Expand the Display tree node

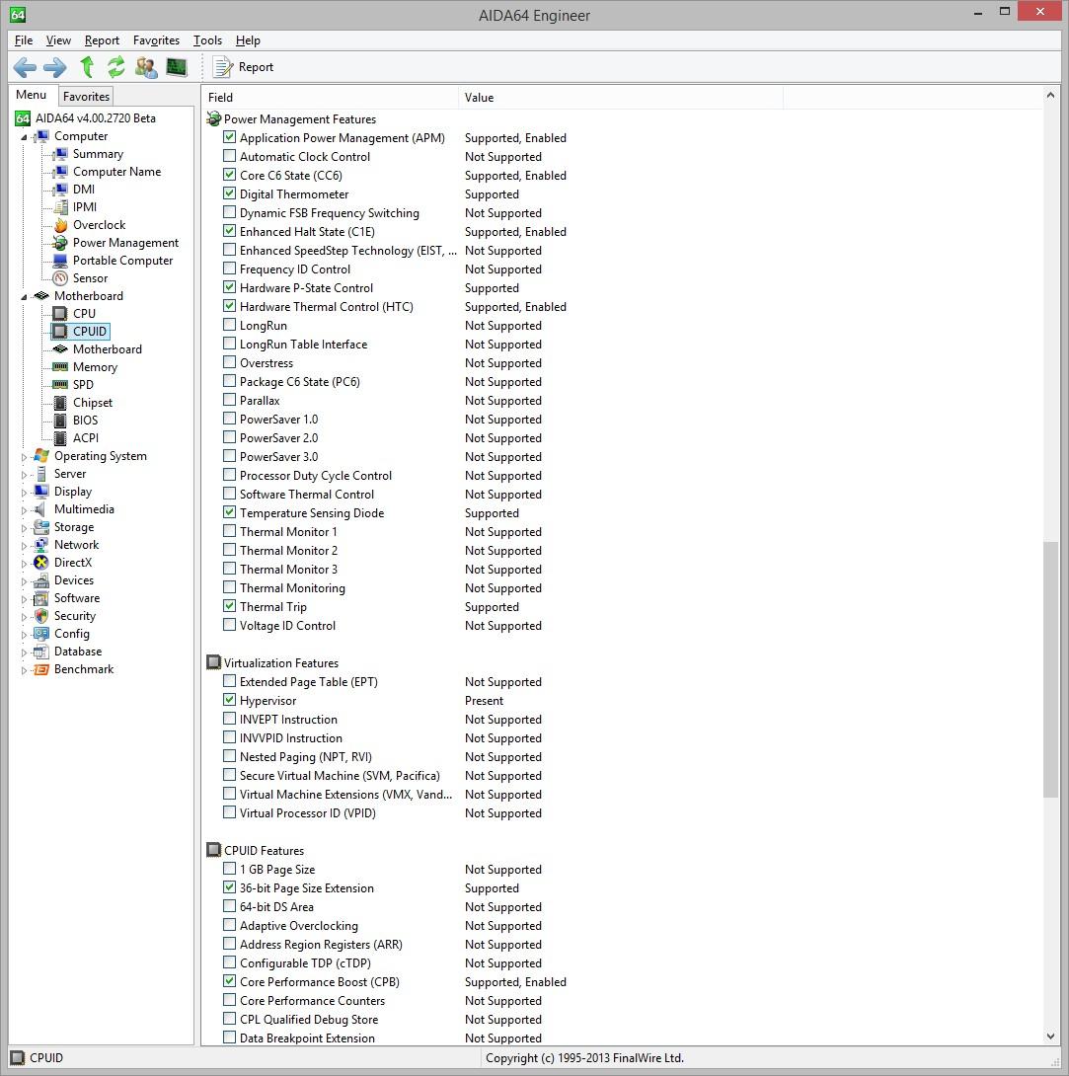pos(24,493)
